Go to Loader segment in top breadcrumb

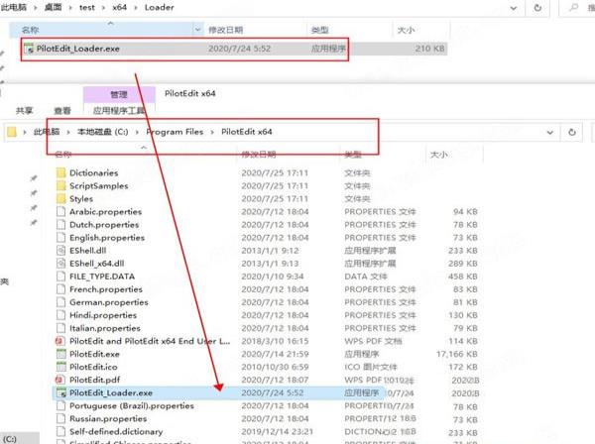coord(159,8)
